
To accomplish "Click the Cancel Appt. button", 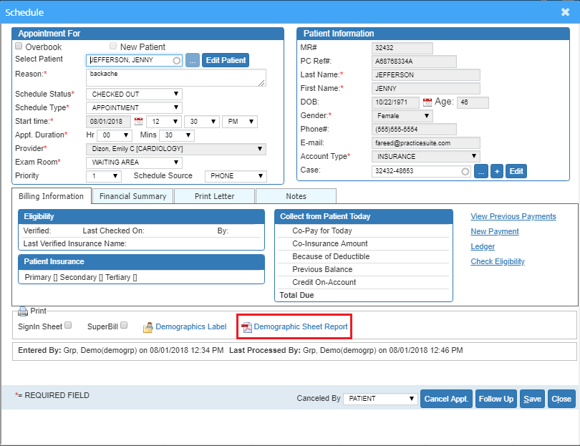I will [x=446, y=399].
